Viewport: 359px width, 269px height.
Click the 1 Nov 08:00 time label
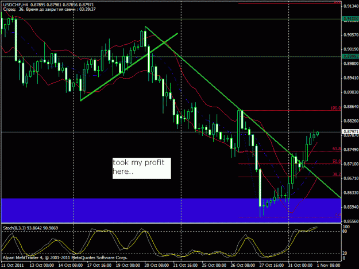(x=329, y=266)
